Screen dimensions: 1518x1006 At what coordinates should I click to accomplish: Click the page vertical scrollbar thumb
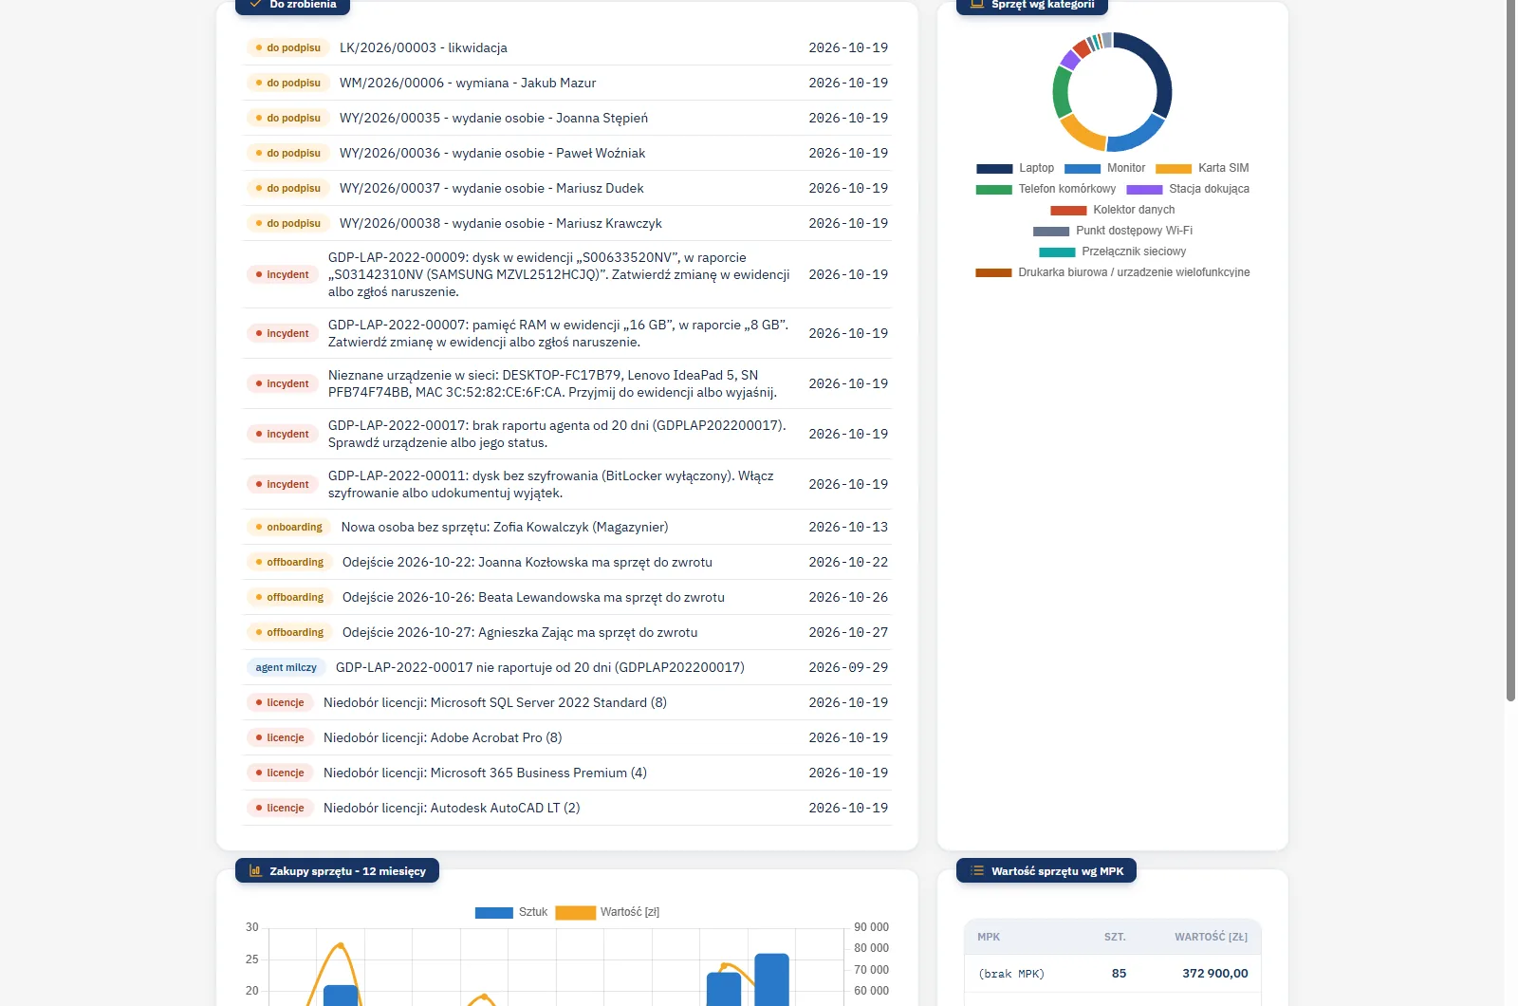1510,349
